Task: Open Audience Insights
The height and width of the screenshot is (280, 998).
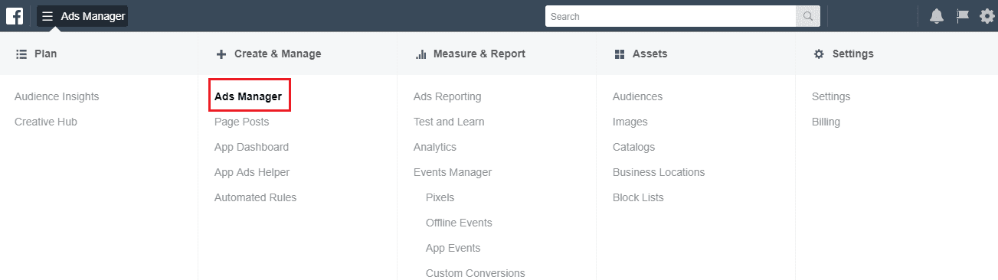Action: 57,96
